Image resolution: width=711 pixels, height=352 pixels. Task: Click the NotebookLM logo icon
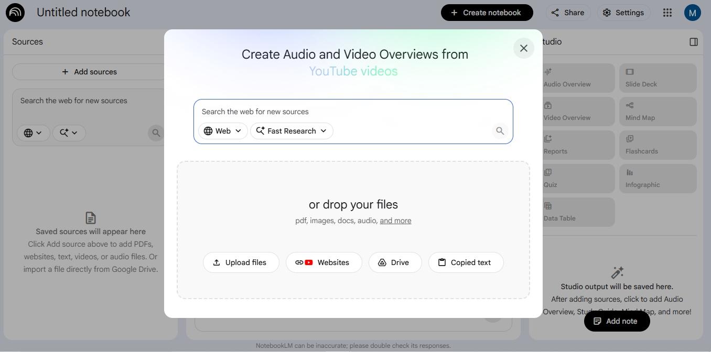click(15, 13)
